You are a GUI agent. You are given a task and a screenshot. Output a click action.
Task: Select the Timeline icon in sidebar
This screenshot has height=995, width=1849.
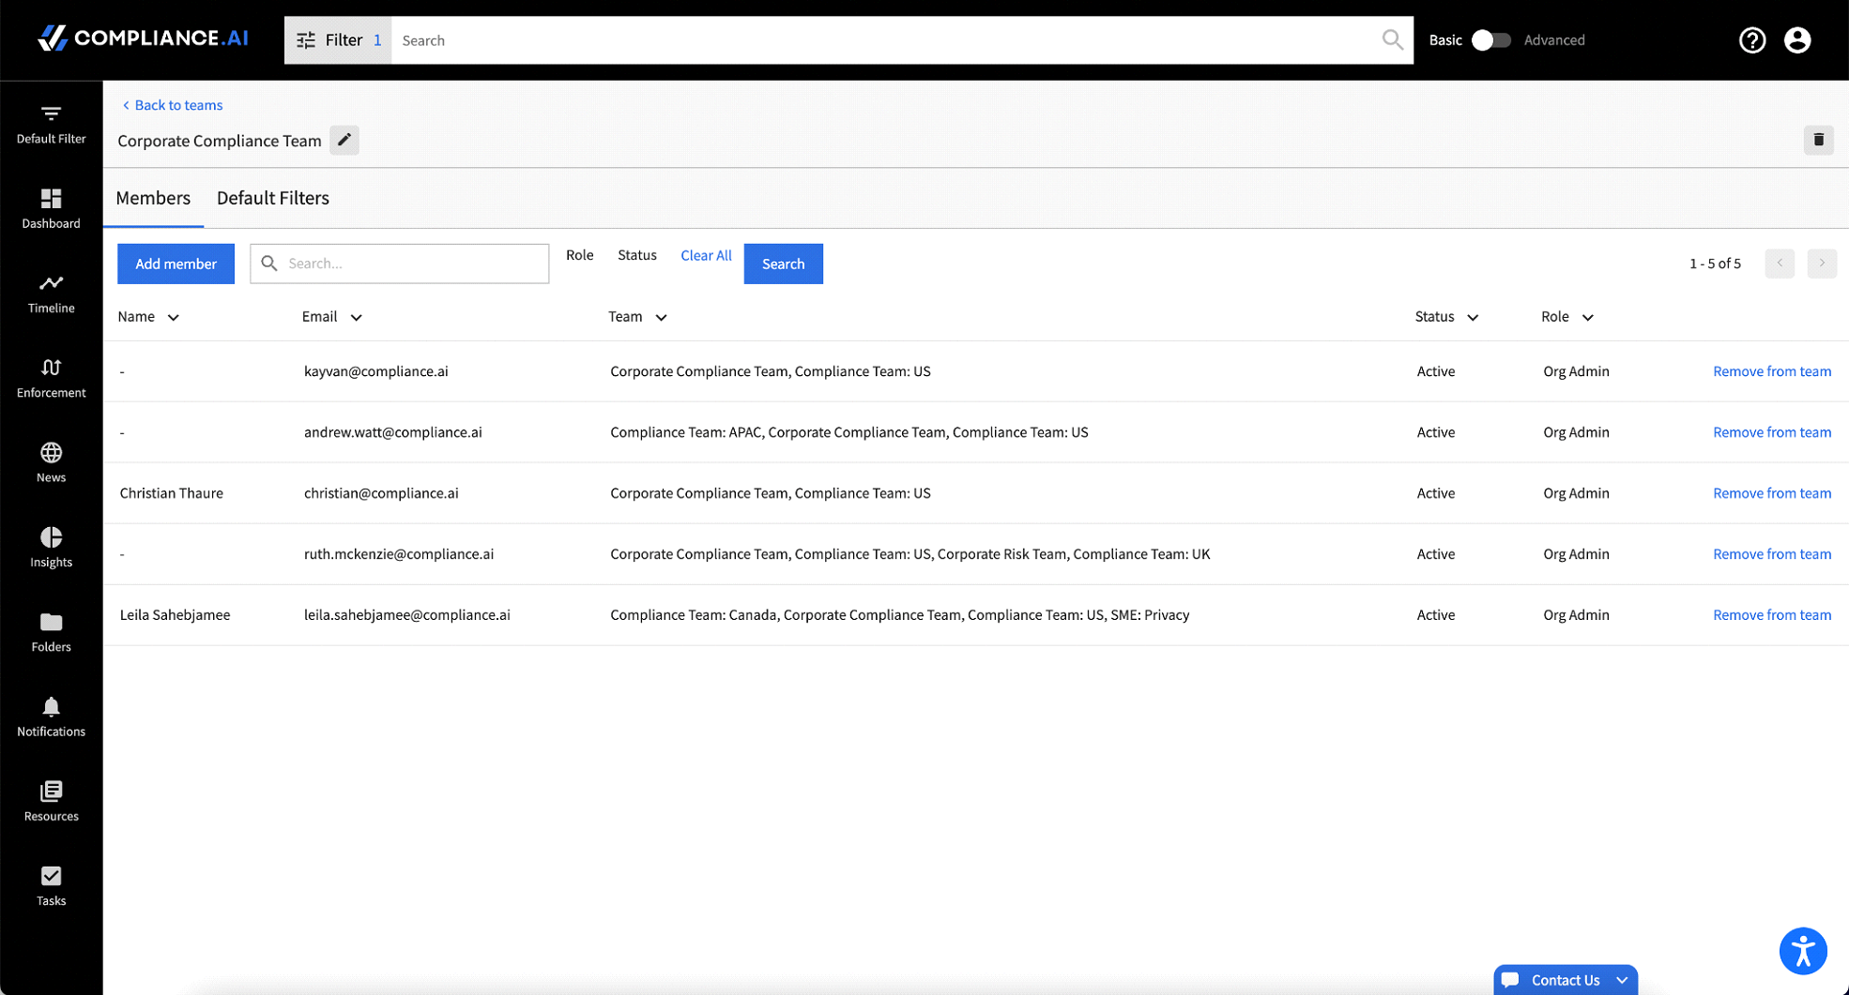pos(51,293)
